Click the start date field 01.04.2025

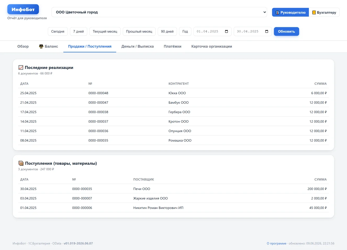click(212, 31)
